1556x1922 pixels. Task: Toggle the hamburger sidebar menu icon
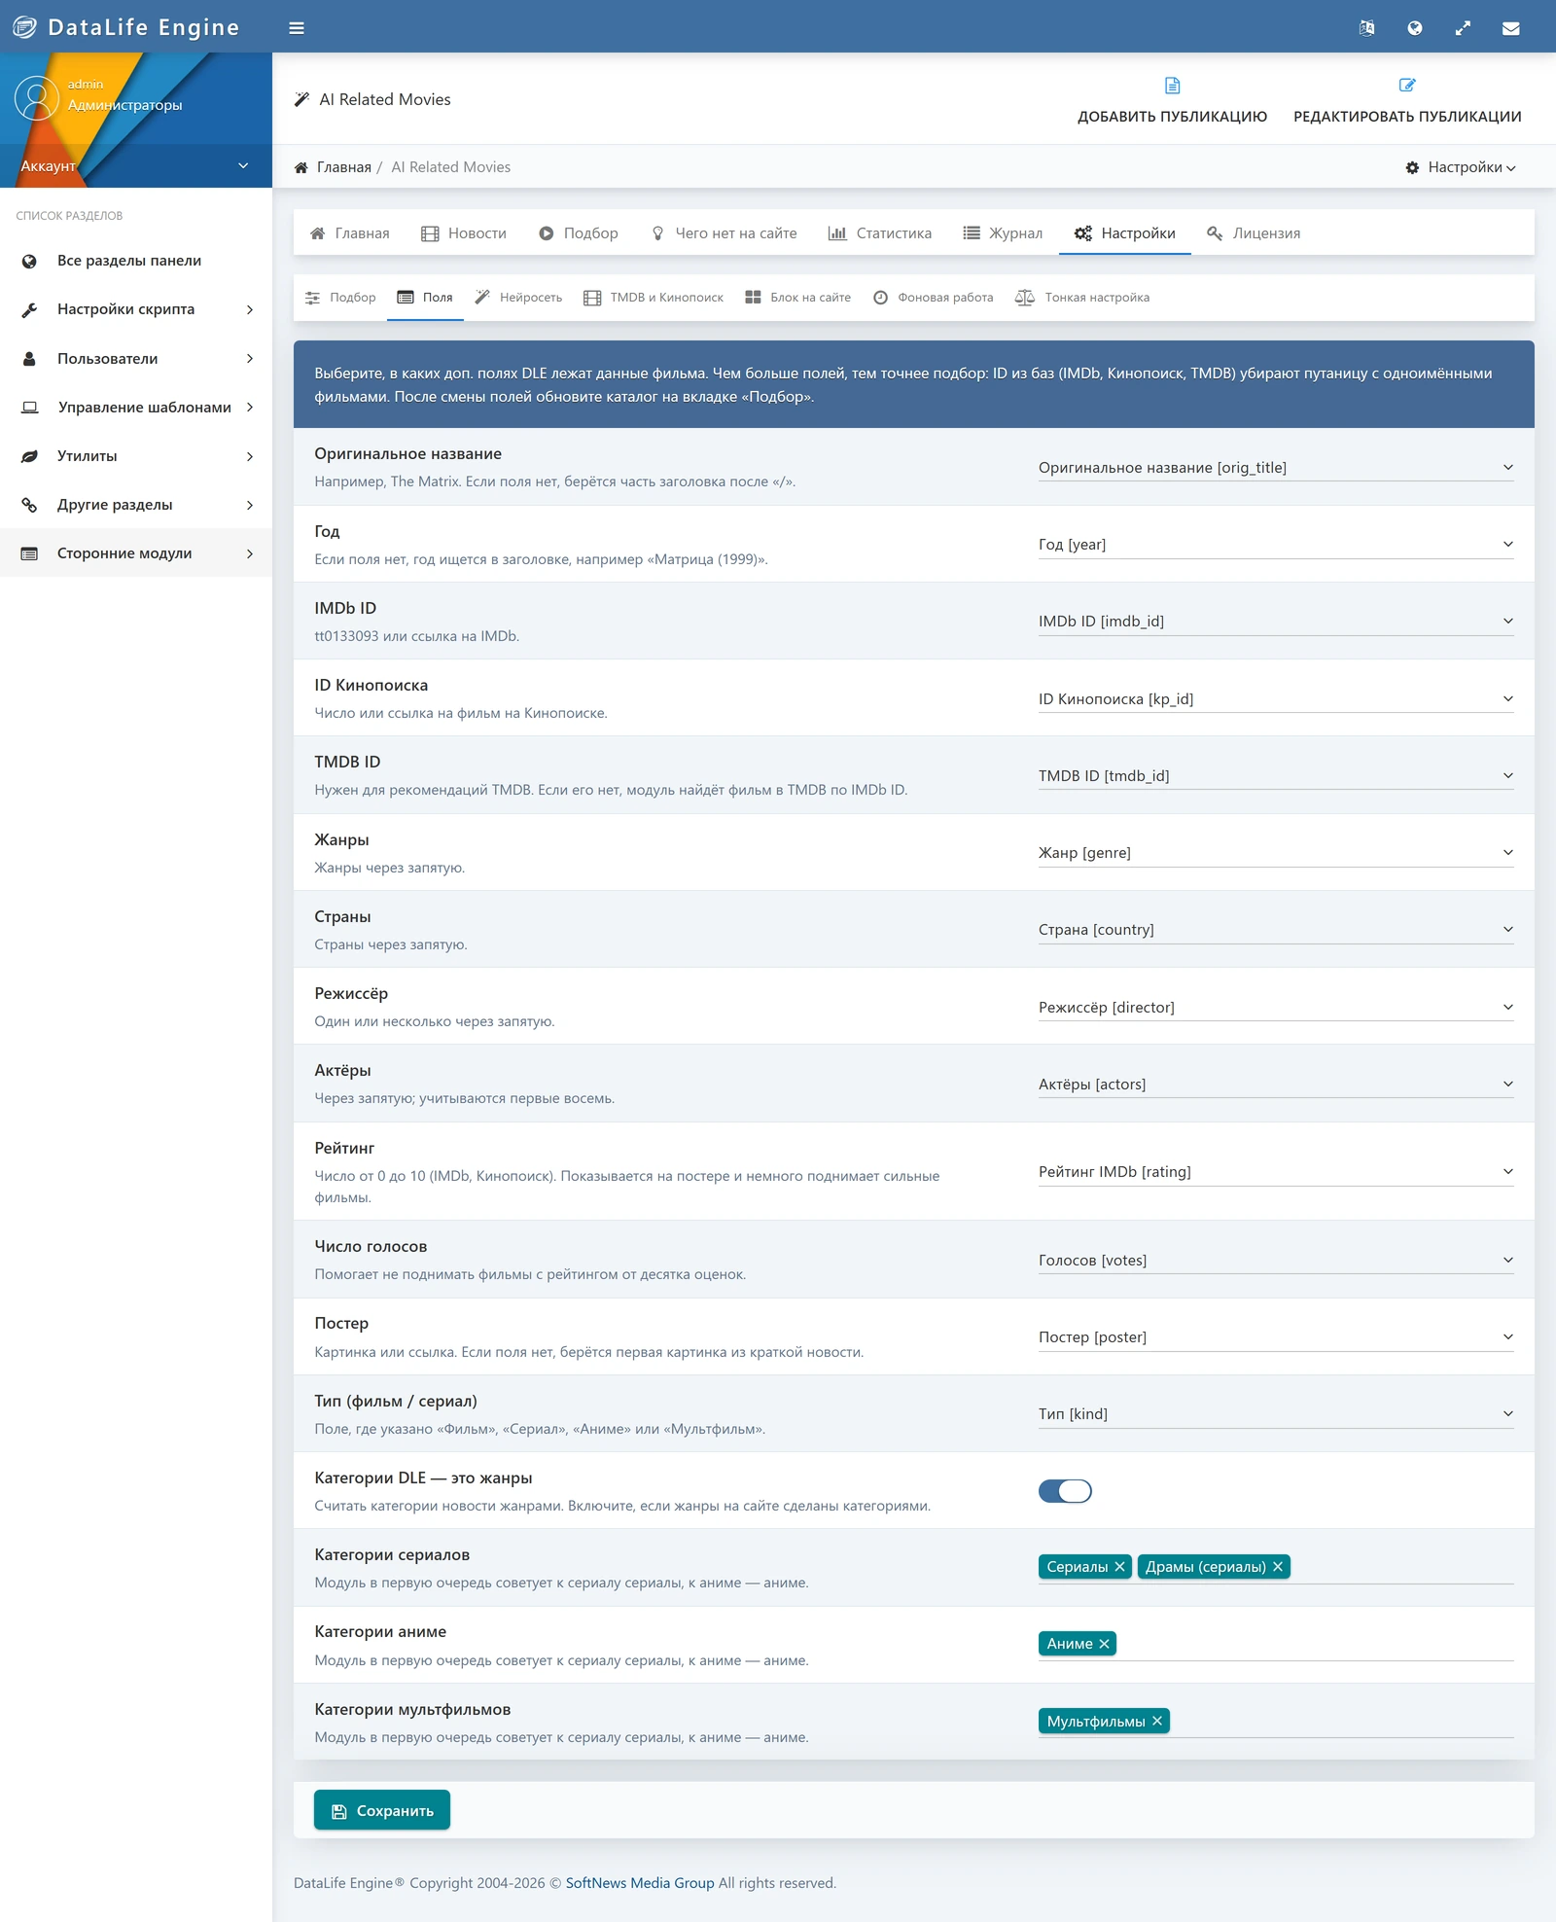pos(297,28)
